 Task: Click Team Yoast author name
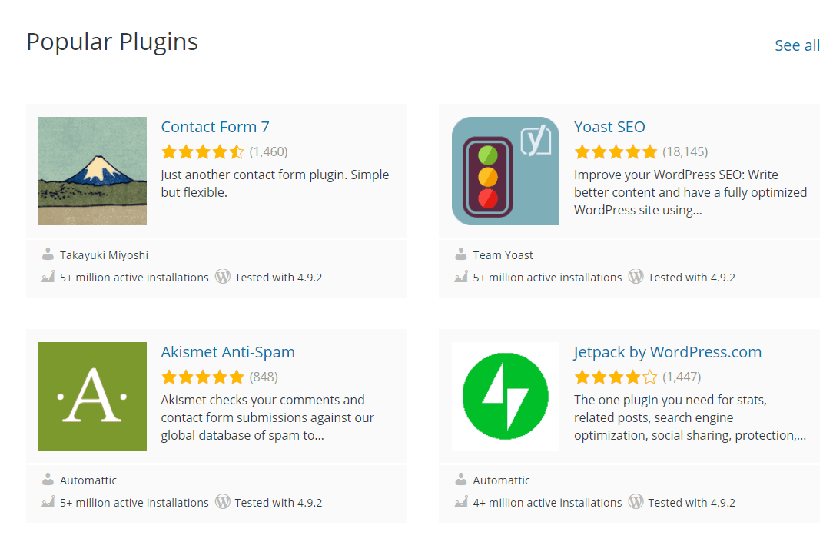(503, 255)
